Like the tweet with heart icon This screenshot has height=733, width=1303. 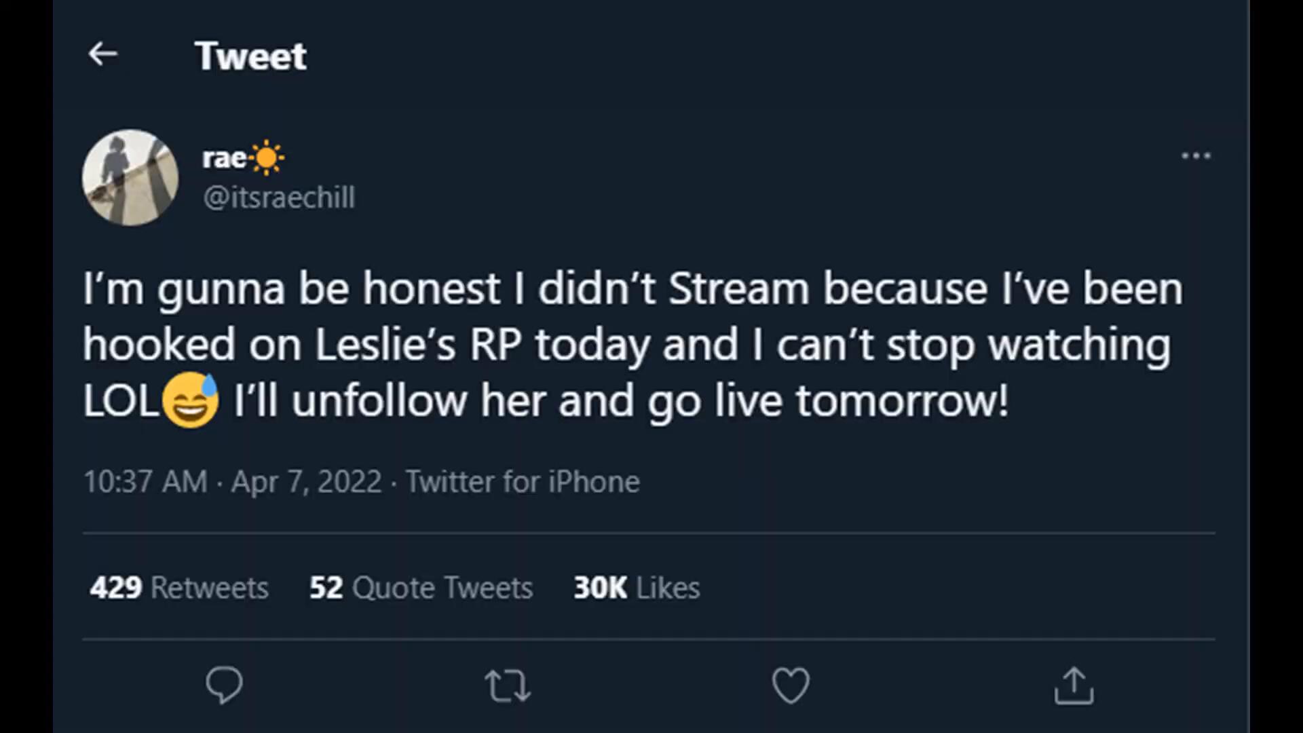click(791, 685)
